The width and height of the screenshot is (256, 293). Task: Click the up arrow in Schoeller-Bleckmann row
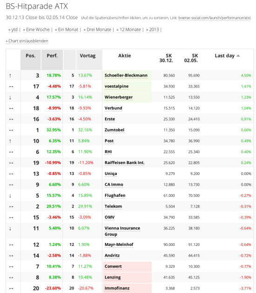[x=10, y=76]
